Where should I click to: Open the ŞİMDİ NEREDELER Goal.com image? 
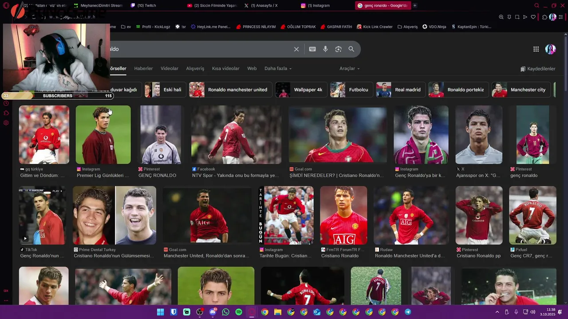[x=338, y=135]
